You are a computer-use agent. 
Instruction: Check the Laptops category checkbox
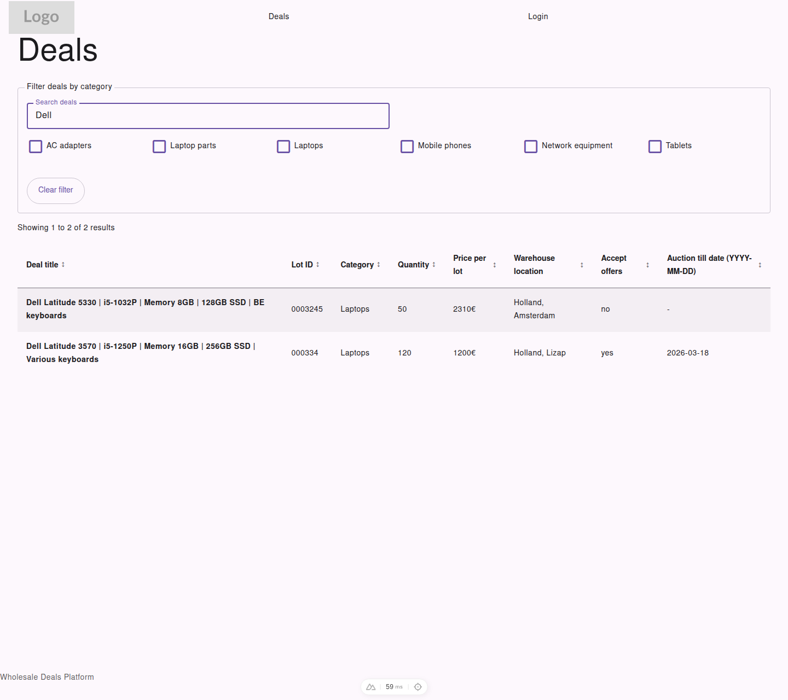283,146
